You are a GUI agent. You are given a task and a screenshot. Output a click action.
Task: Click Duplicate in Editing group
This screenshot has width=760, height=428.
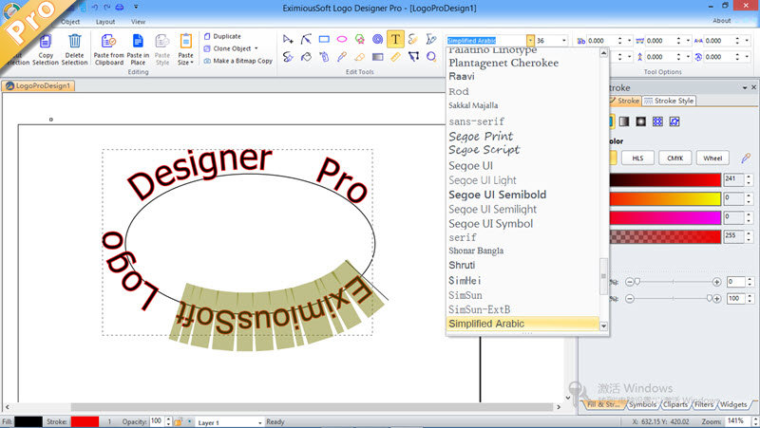(222, 36)
